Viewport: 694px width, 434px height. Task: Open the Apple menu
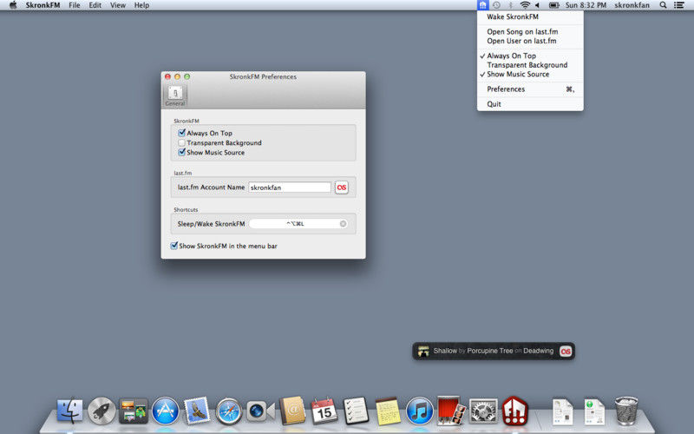click(x=13, y=5)
